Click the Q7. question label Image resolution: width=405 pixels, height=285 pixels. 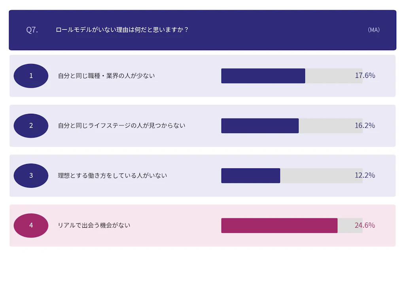(x=32, y=30)
